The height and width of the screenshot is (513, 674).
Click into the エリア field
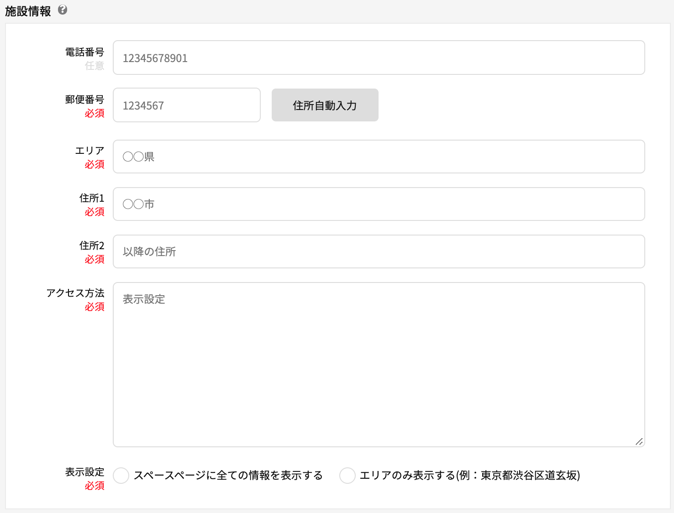coord(379,157)
